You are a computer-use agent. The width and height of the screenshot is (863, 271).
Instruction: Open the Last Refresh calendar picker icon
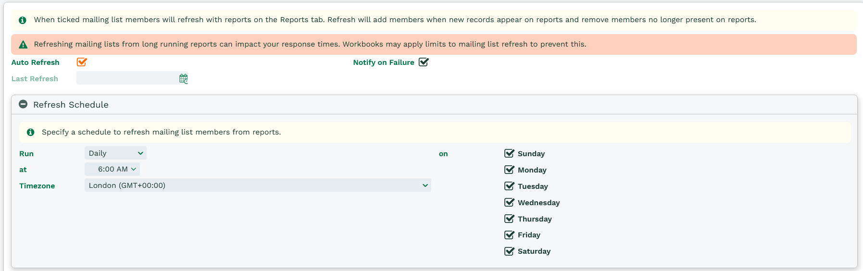coord(183,78)
